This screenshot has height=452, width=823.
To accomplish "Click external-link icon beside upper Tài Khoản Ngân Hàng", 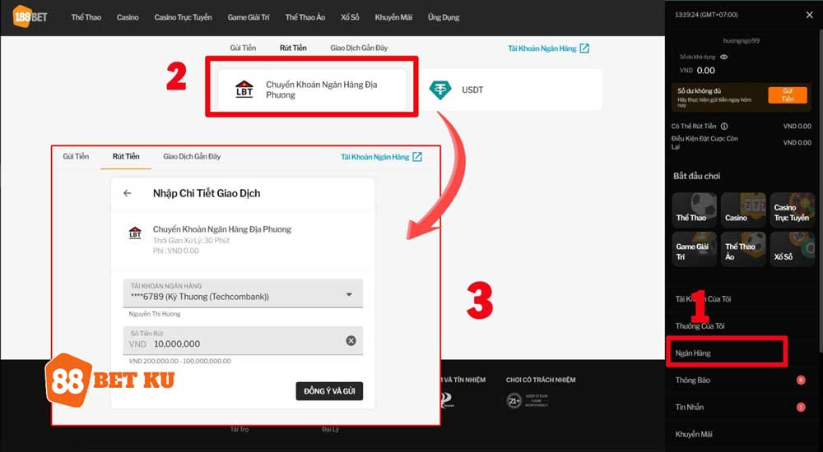I will coord(584,48).
